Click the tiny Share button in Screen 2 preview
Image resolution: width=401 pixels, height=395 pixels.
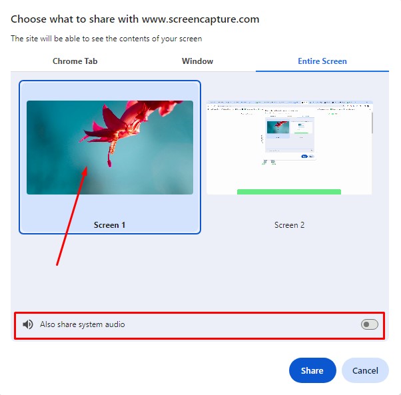coord(304,157)
